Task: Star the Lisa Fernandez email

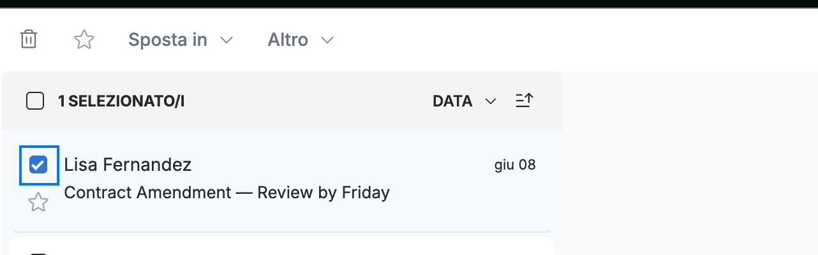Action: pos(38,203)
